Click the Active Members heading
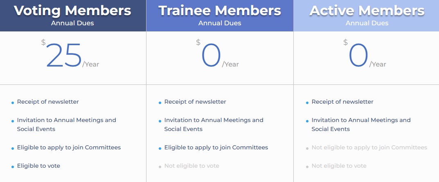 click(x=367, y=11)
